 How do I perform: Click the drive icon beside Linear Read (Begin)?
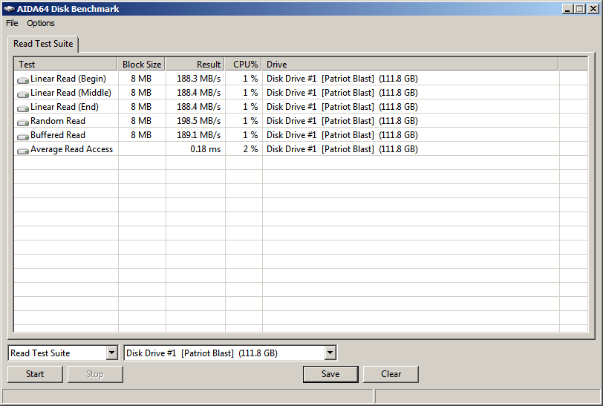[x=23, y=79]
